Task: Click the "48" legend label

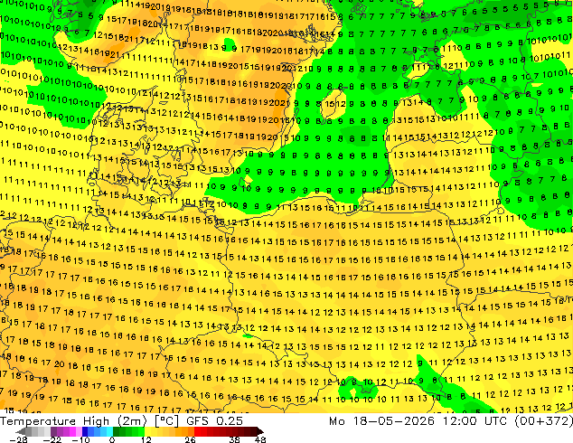Action: [x=259, y=439]
